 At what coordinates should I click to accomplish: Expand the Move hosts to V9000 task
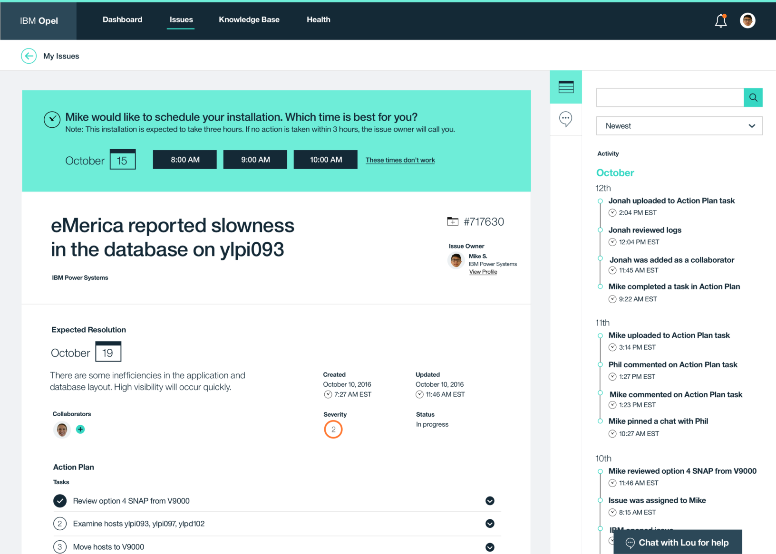(x=490, y=547)
